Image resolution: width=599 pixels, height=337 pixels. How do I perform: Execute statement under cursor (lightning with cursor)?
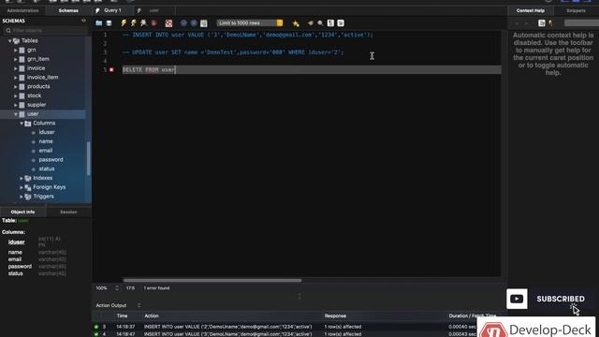[133, 23]
